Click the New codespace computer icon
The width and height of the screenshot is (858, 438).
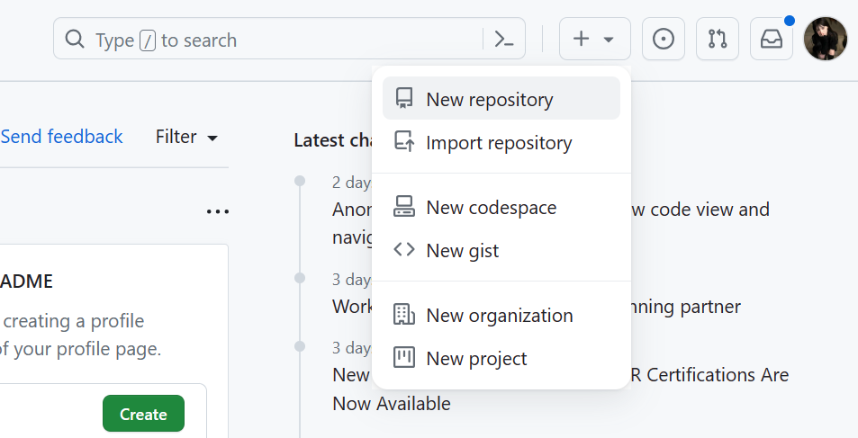point(404,207)
